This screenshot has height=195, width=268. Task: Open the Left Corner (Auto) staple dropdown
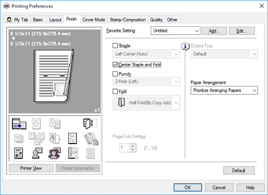click(146, 54)
